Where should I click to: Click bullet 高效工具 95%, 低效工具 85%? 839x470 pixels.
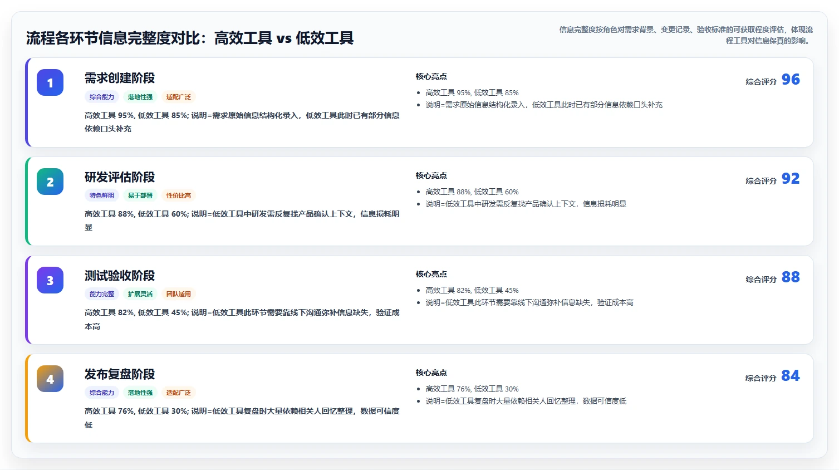click(472, 93)
